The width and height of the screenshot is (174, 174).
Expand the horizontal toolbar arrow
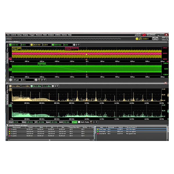point(42,80)
